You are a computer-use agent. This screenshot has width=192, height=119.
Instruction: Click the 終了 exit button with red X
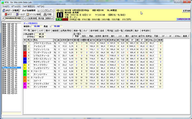[8, 14]
